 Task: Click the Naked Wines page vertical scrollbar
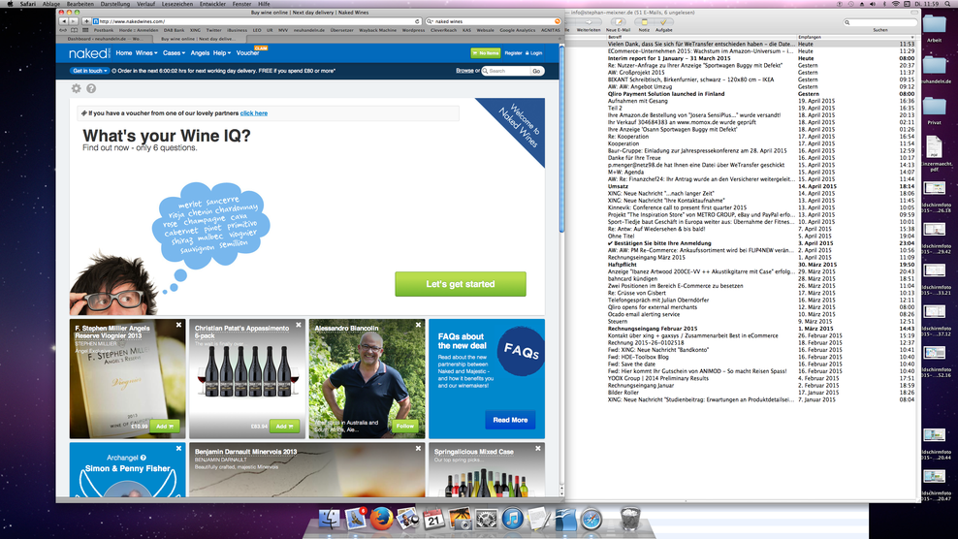click(x=561, y=139)
